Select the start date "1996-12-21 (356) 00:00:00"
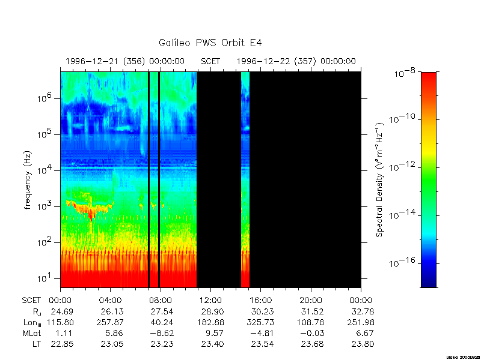 (x=125, y=61)
